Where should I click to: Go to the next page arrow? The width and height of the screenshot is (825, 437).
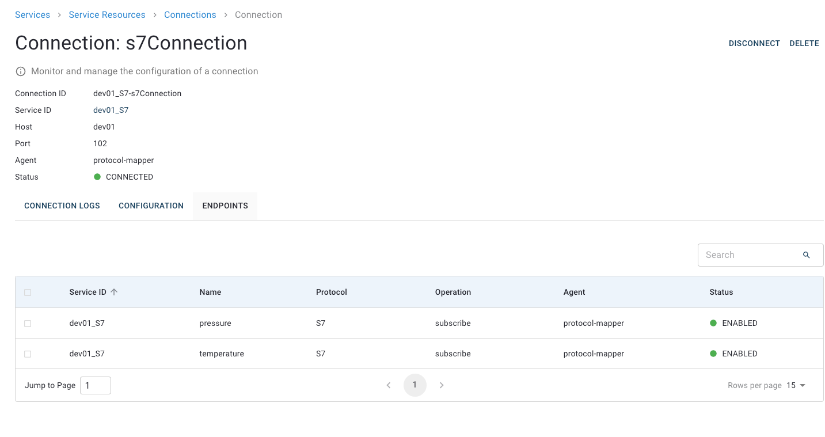[442, 385]
